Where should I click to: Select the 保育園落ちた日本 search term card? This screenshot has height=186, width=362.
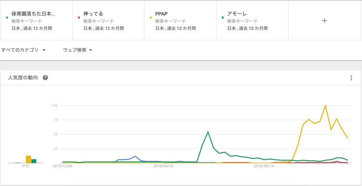click(37, 21)
